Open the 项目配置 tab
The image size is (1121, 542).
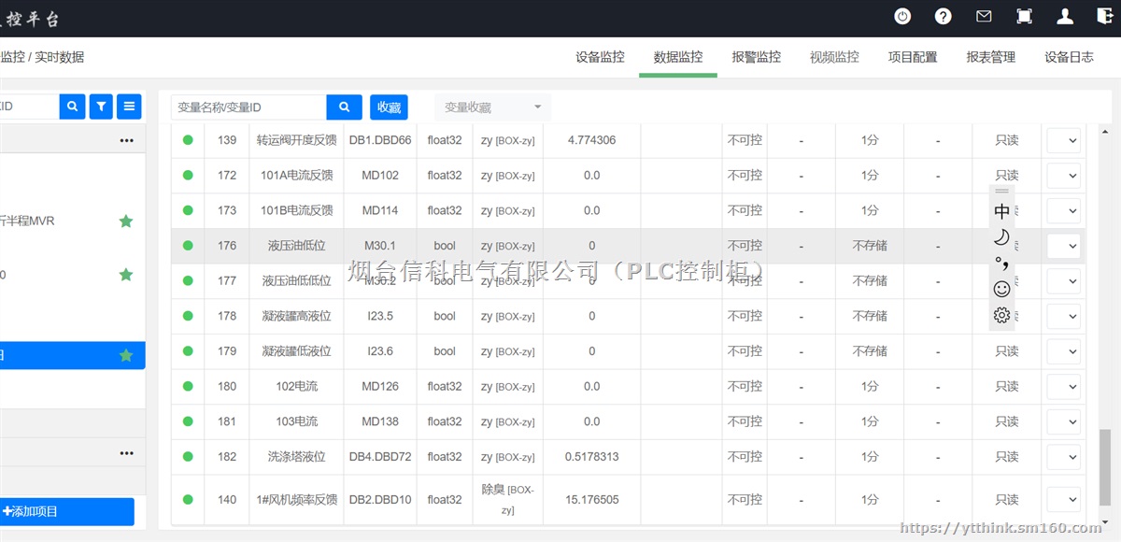[x=913, y=56]
